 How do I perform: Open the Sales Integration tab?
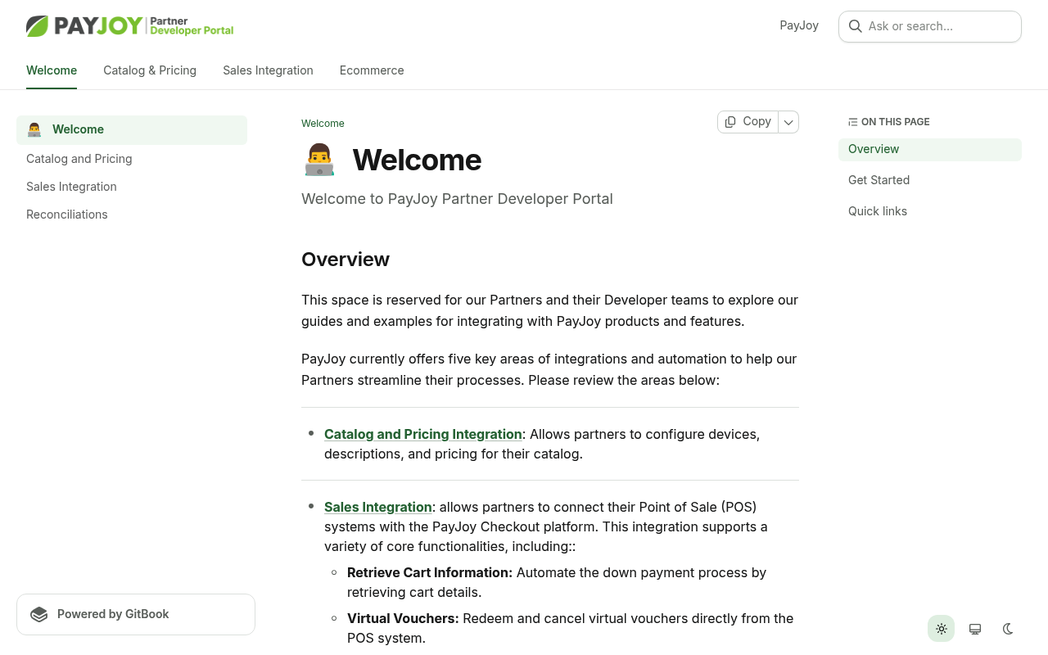click(268, 70)
